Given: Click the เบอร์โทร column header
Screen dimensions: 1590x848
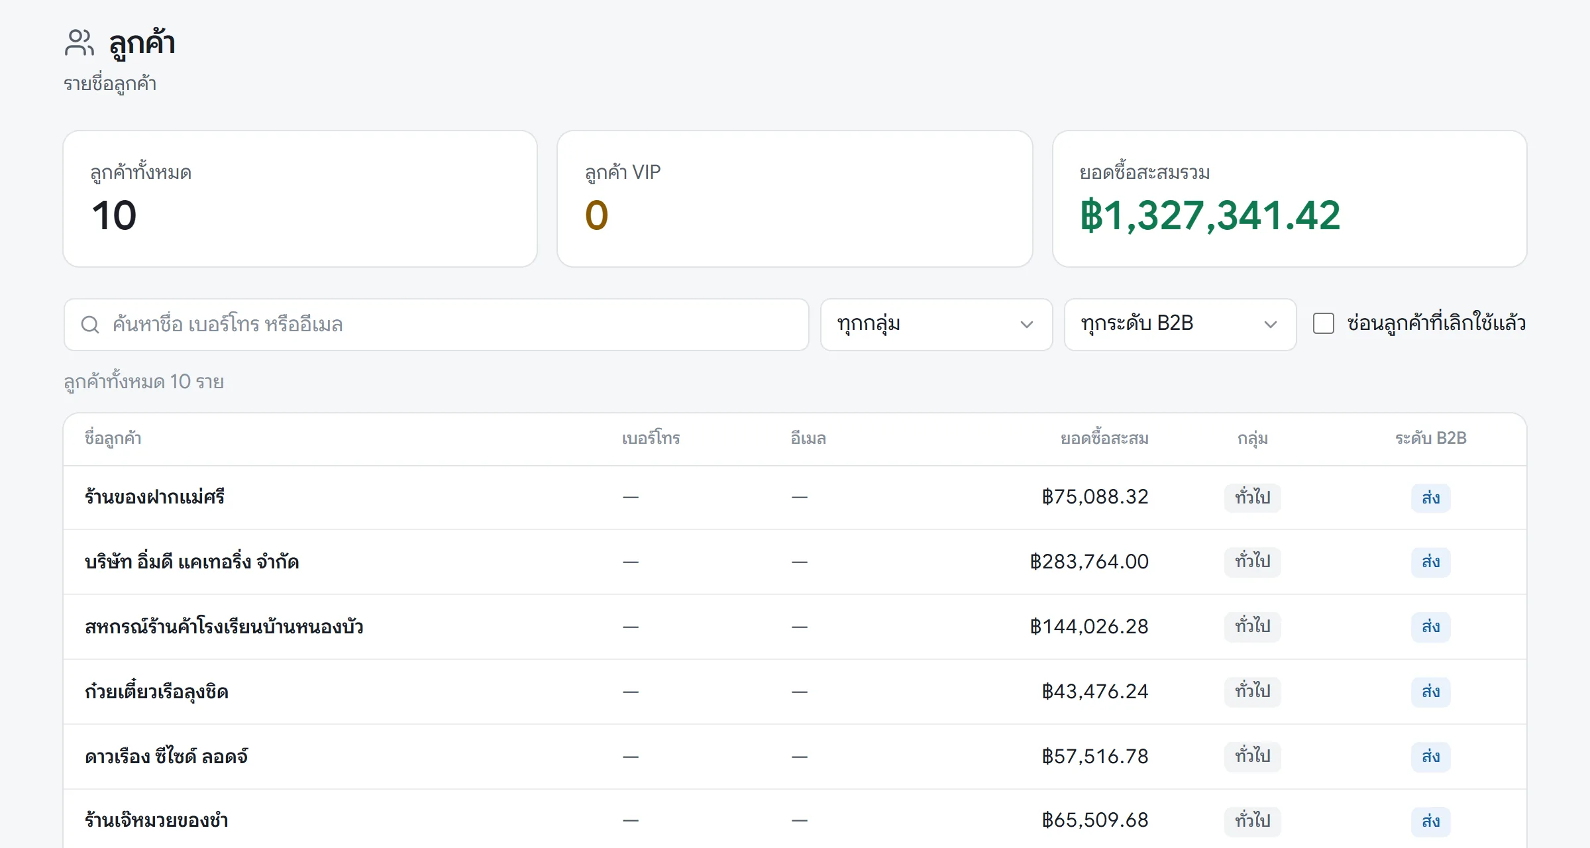Looking at the screenshot, I should click(651, 439).
